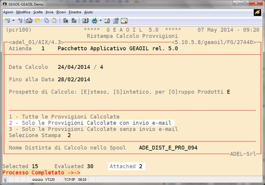Click the receive file transfer icon
Viewport: 265px width, 185px height.
(74, 20)
